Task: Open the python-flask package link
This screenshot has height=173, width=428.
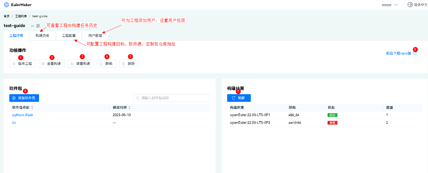Action: click(23, 115)
